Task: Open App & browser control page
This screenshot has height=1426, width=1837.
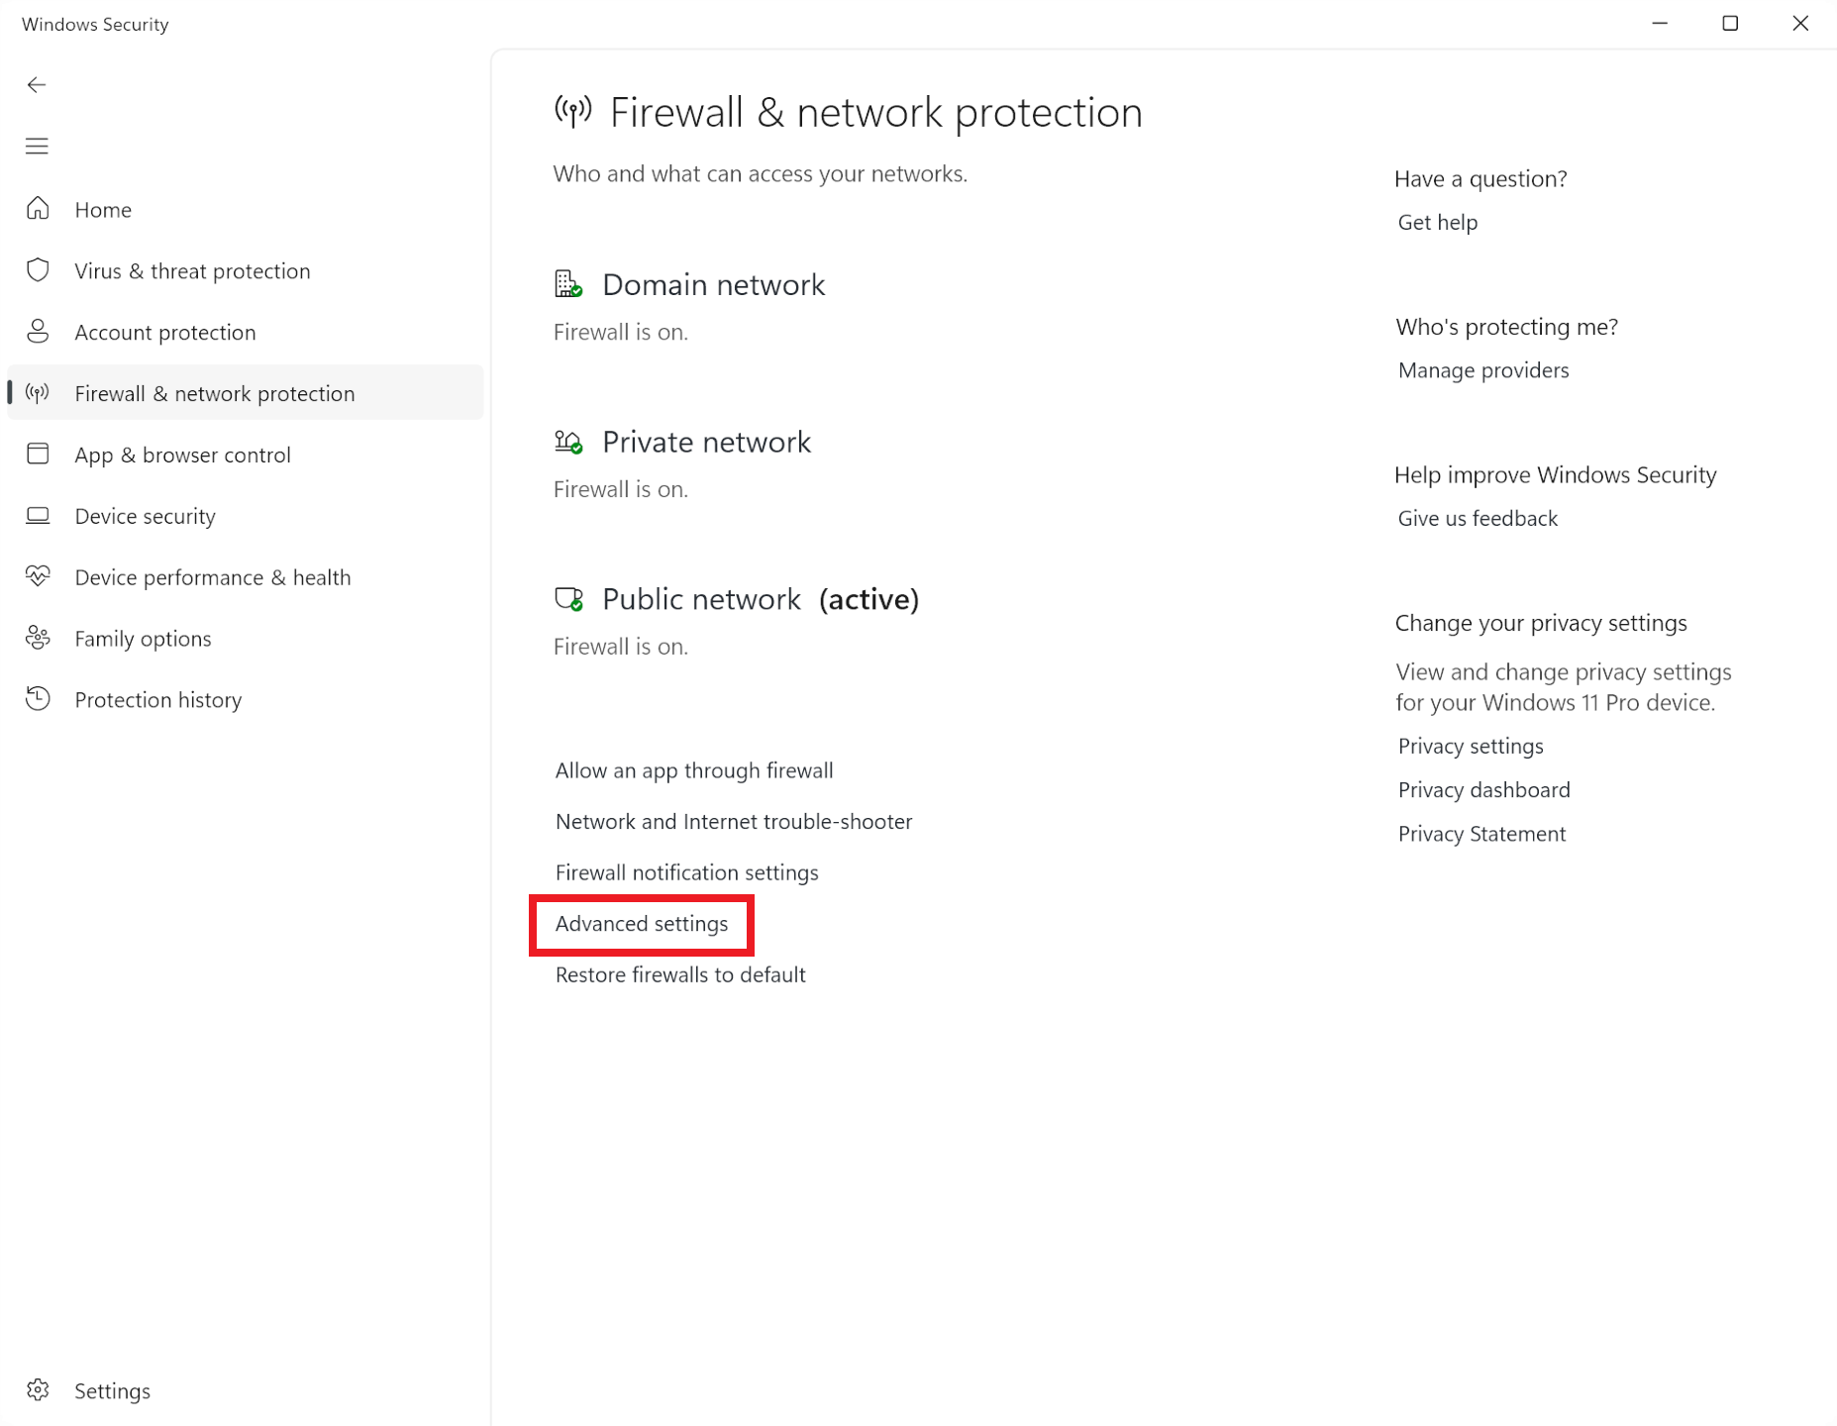Action: (182, 455)
